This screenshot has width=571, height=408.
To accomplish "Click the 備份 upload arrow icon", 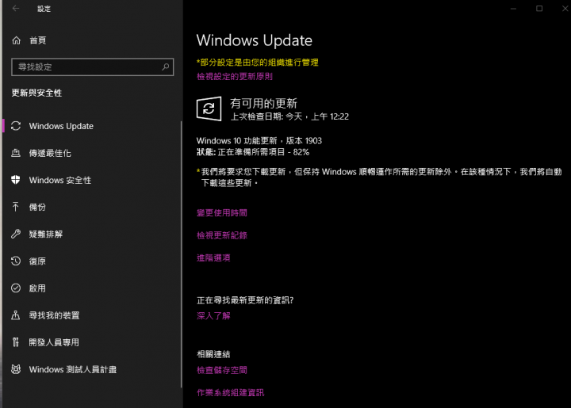I will [16, 207].
